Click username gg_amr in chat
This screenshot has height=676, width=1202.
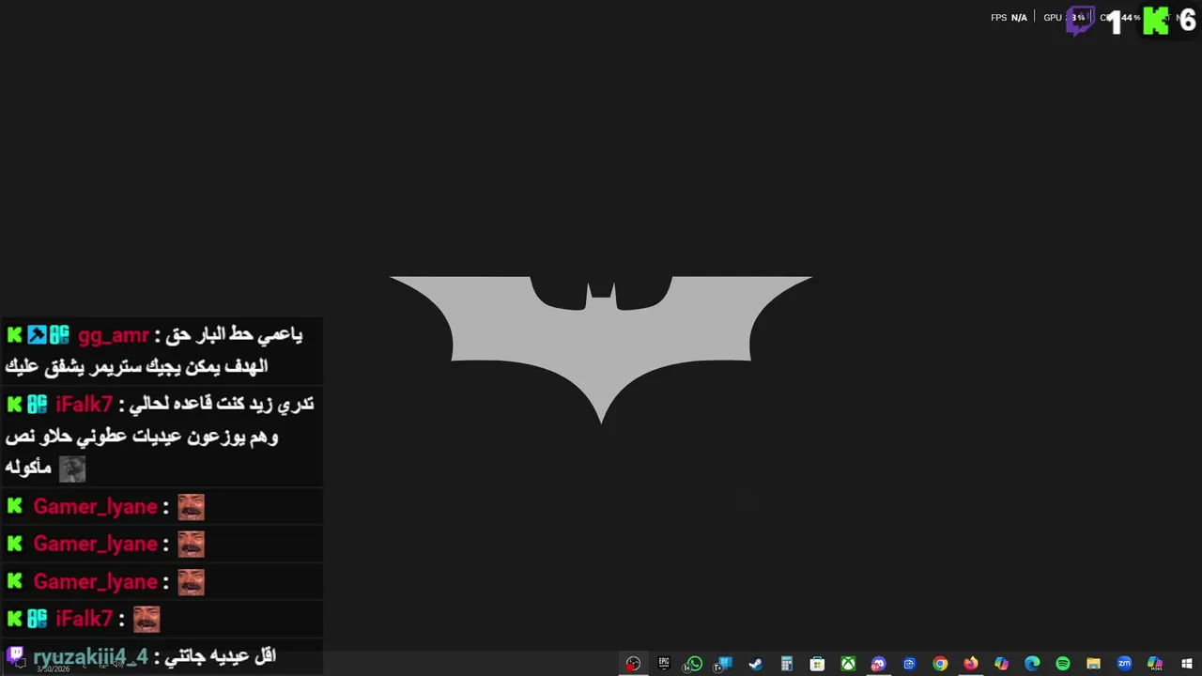coord(113,335)
